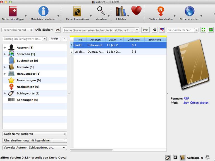215x161 pixels.
Task: Click the jobs spinner icon
Action: point(207,157)
